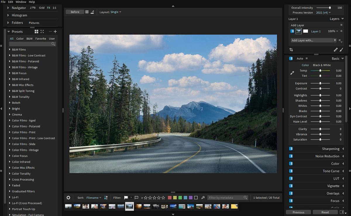
Task: Toggle the Sharpening panel on/off switch
Action: coord(291,149)
